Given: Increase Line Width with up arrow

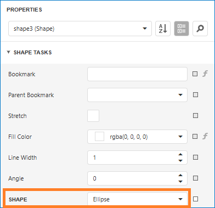Looking at the screenshot, I should [180, 154].
